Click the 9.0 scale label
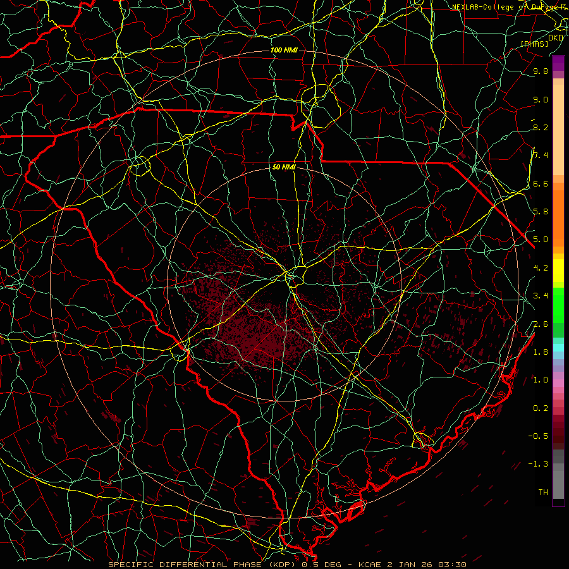Image resolution: width=569 pixels, height=569 pixels. tap(541, 99)
